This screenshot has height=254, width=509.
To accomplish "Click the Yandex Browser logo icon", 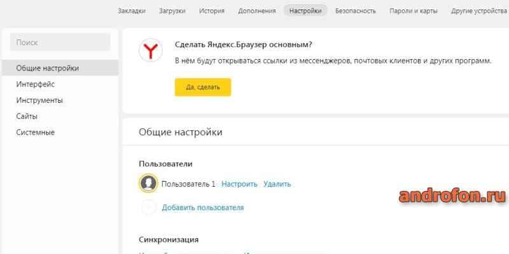I will tap(151, 50).
